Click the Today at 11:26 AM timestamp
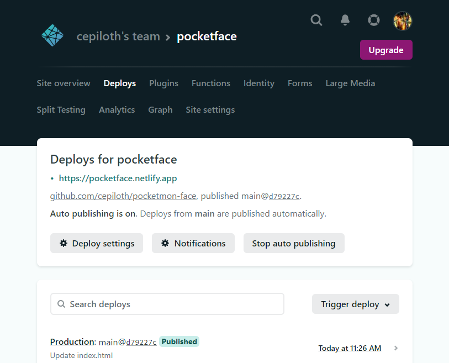The image size is (449, 363). tap(350, 349)
